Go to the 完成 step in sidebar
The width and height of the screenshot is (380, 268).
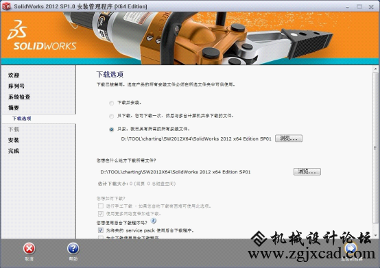[14, 151]
